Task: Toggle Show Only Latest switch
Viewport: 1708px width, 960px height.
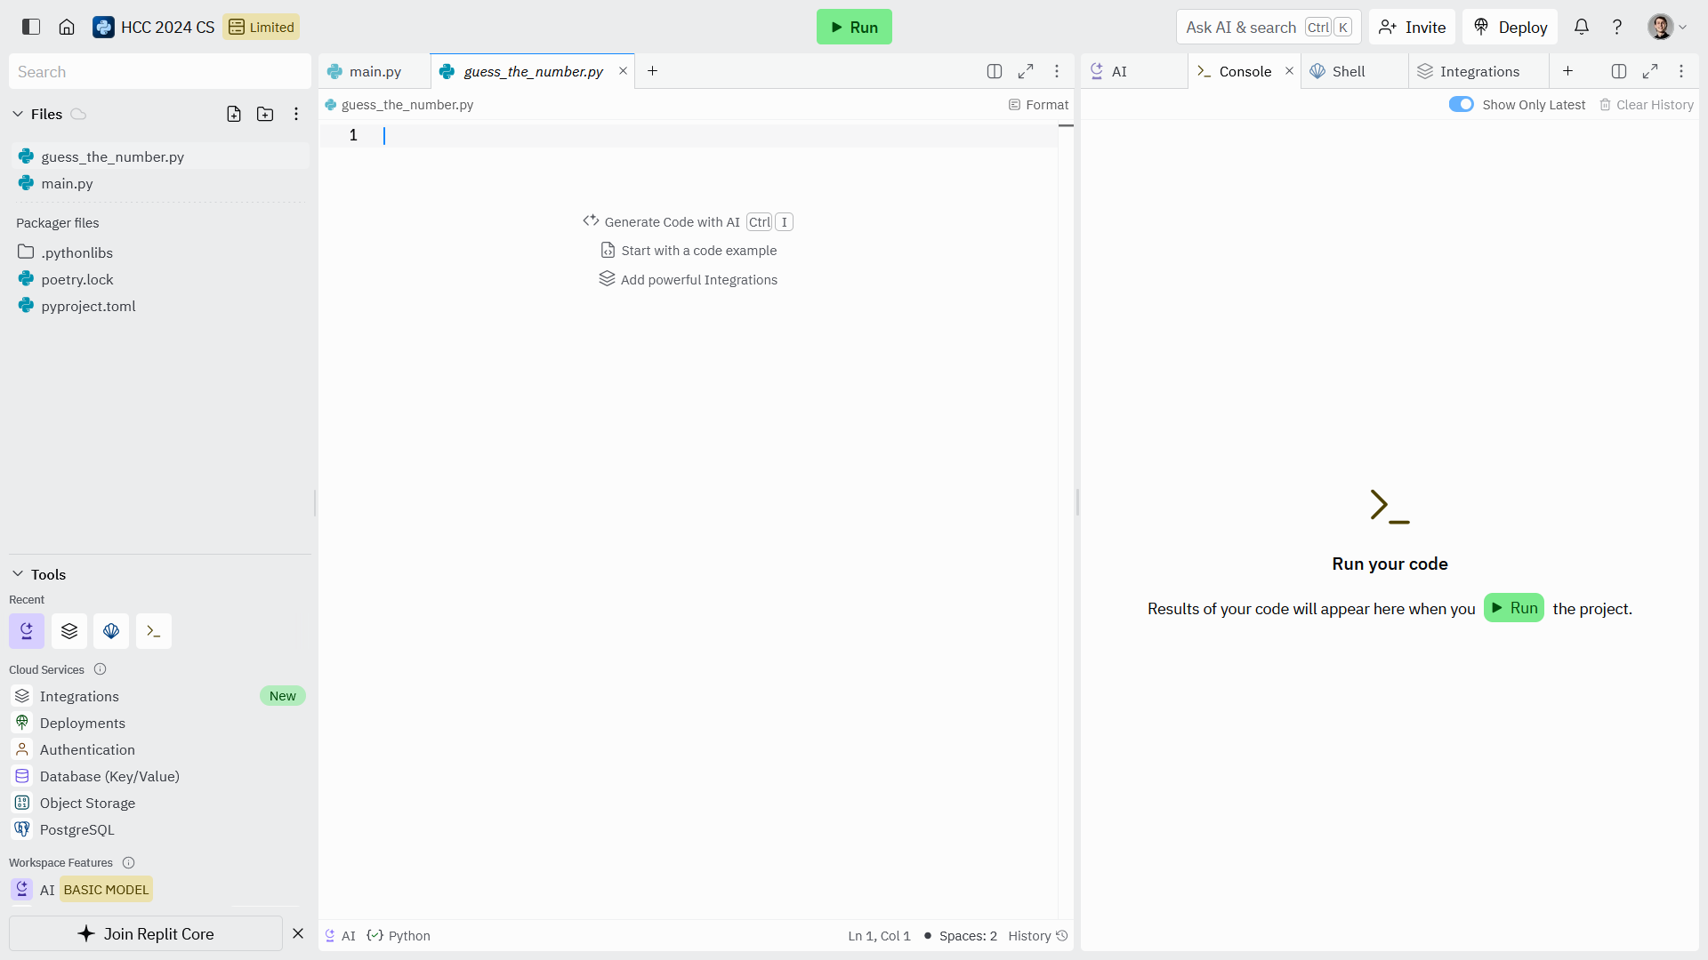Action: point(1461,104)
